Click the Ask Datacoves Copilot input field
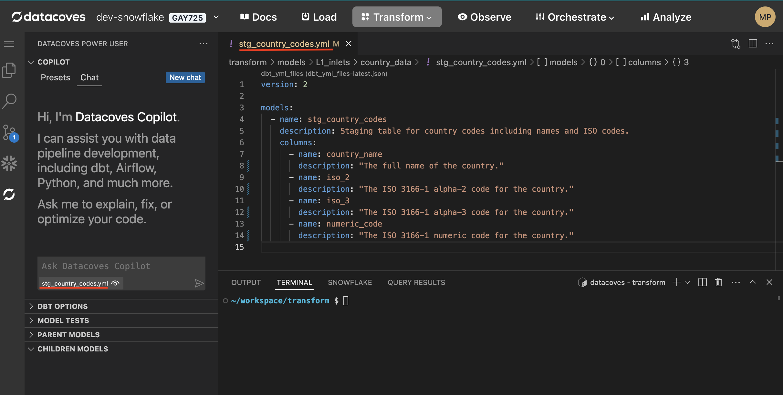The height and width of the screenshot is (395, 783). [121, 266]
